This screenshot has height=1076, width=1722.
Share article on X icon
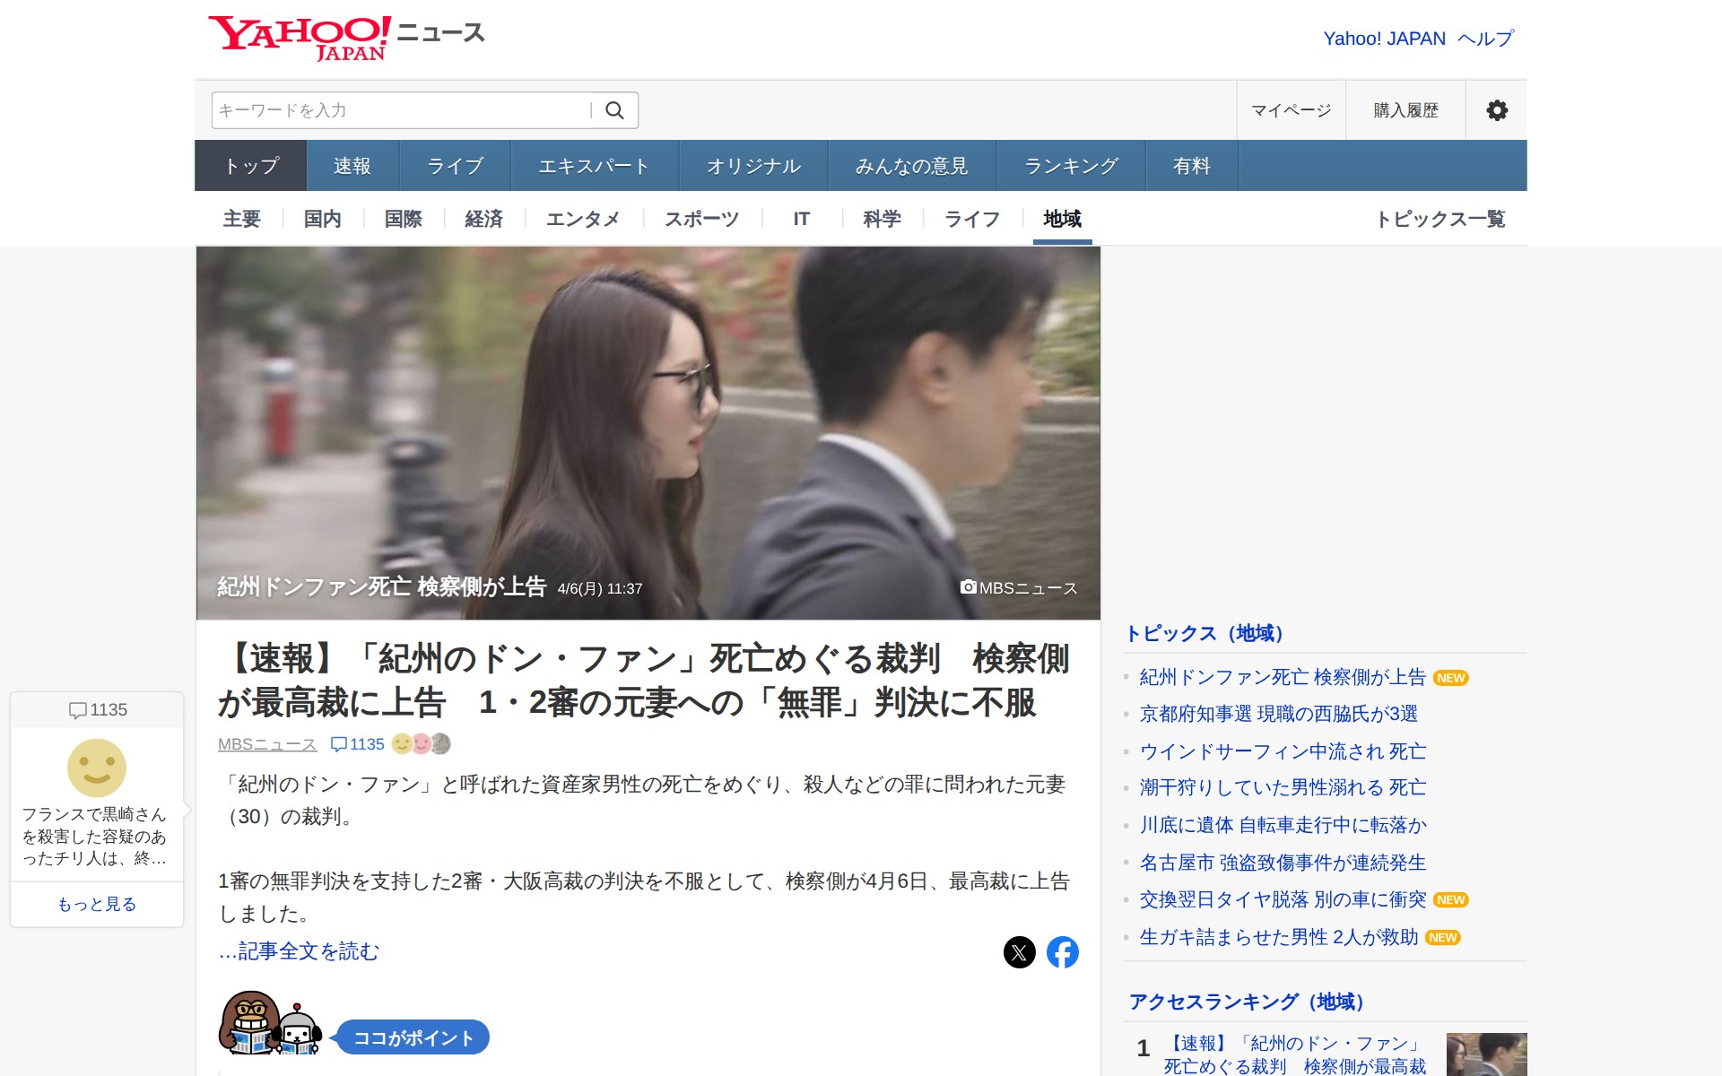click(x=1019, y=952)
